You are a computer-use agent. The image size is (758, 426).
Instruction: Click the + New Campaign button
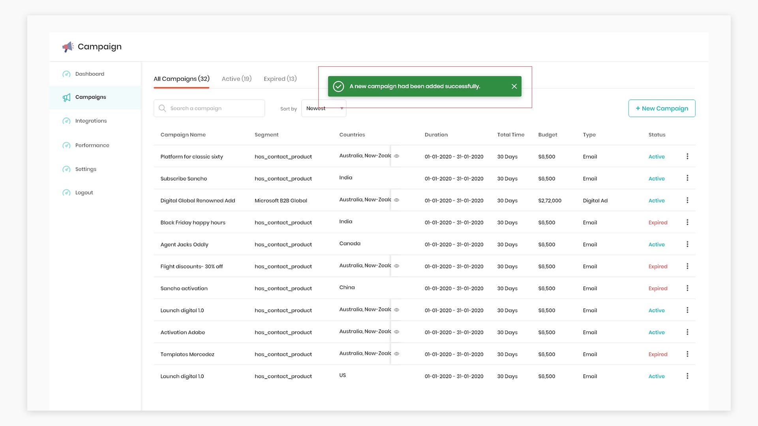click(x=662, y=108)
